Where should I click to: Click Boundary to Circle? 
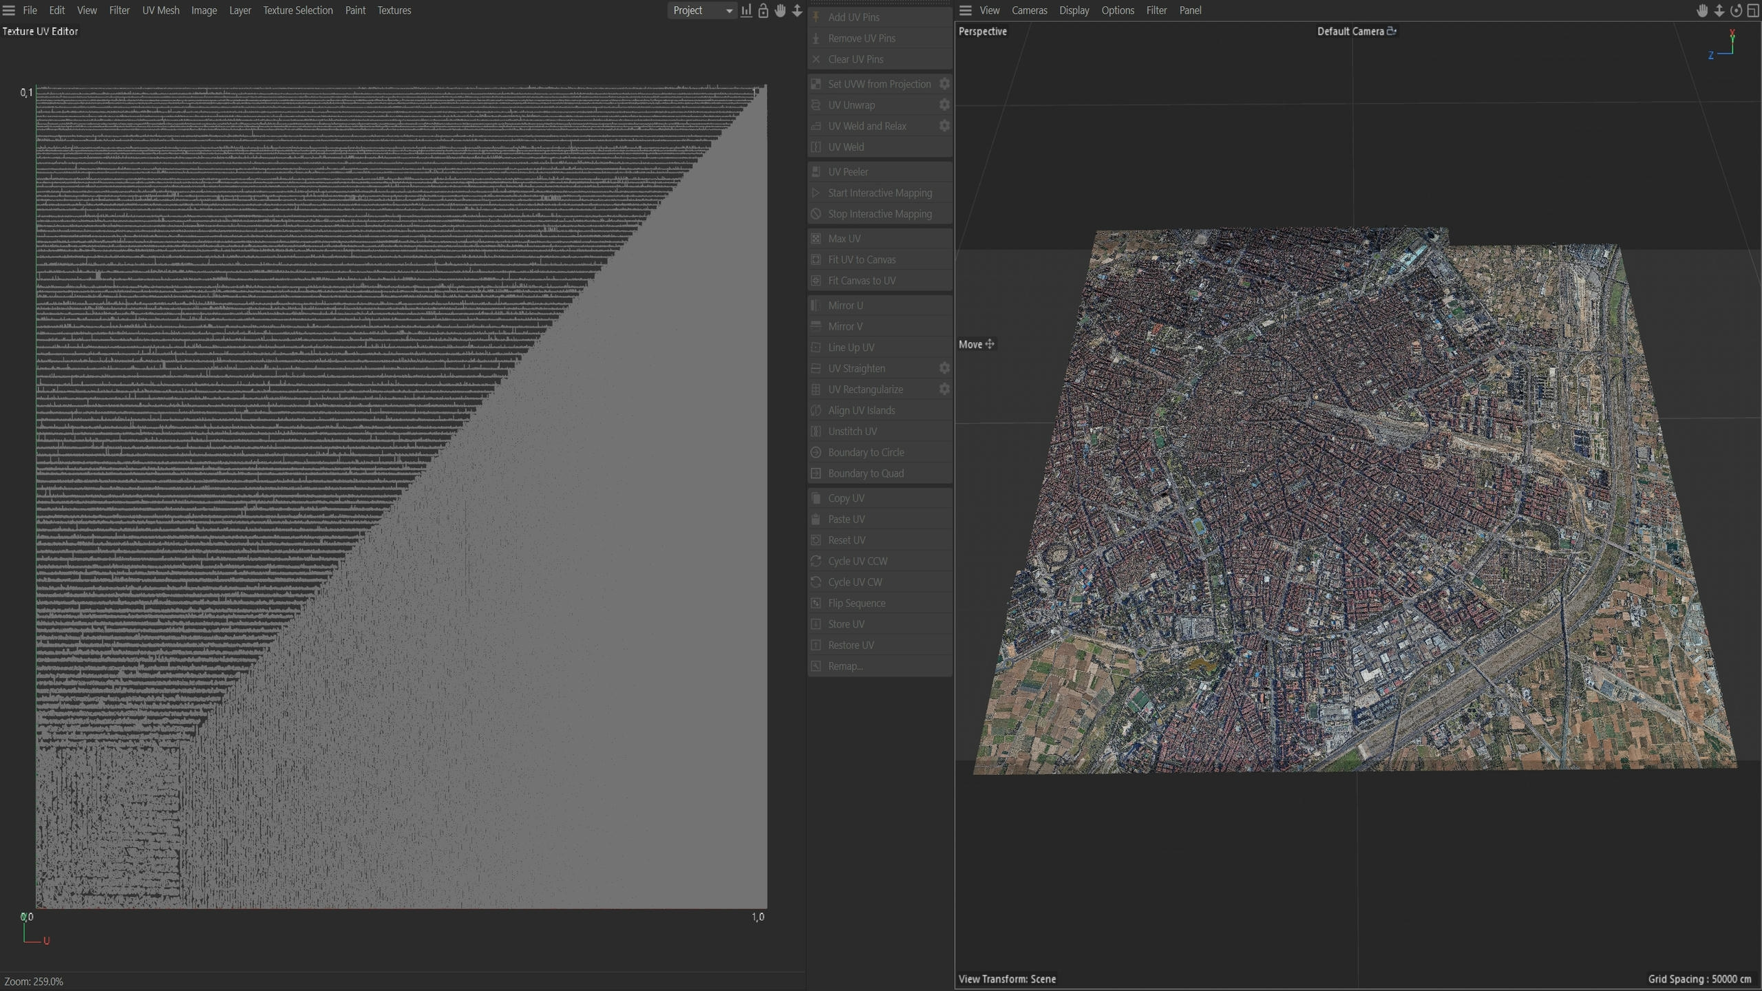click(x=880, y=452)
